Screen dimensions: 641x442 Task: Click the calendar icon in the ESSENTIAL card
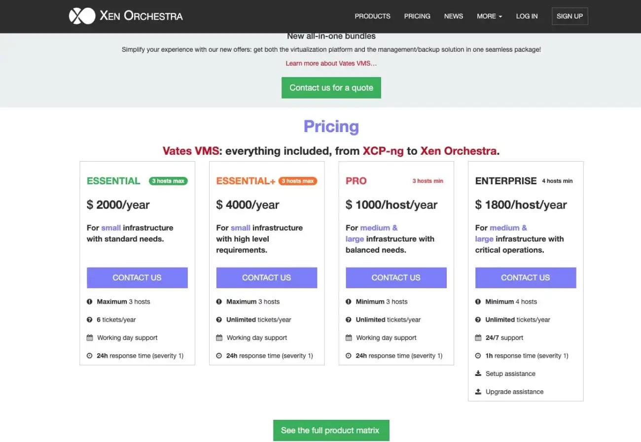(90, 338)
